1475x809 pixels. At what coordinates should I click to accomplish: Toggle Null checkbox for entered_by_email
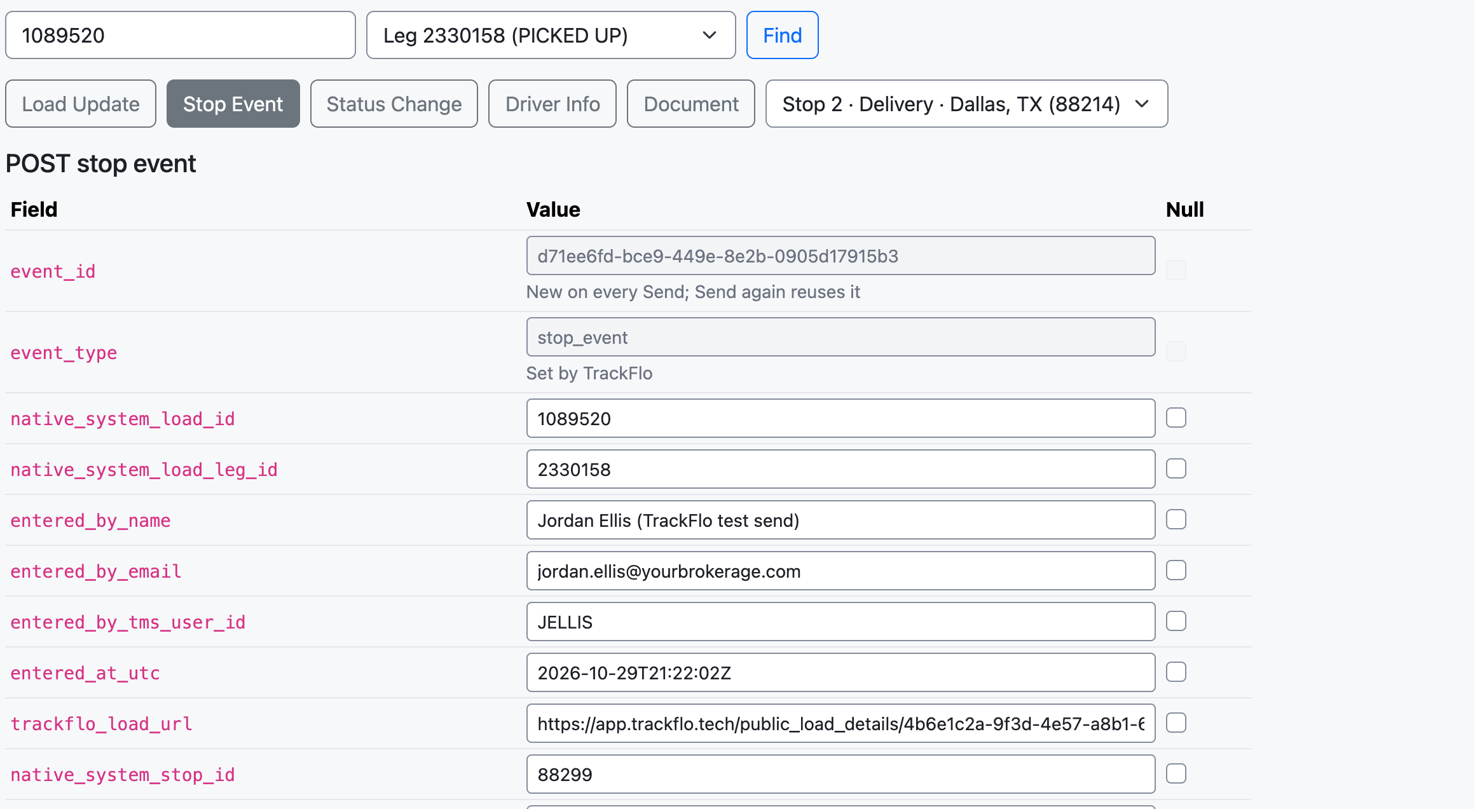coord(1176,571)
